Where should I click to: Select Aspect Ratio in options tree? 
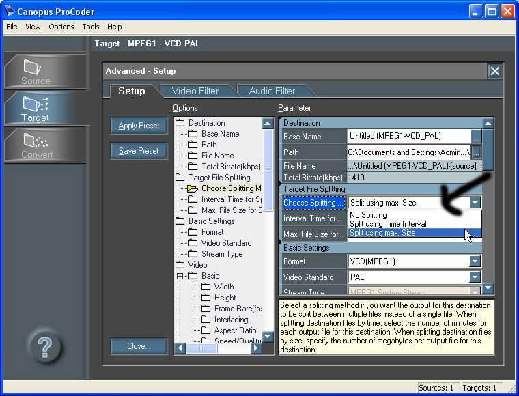point(229,330)
